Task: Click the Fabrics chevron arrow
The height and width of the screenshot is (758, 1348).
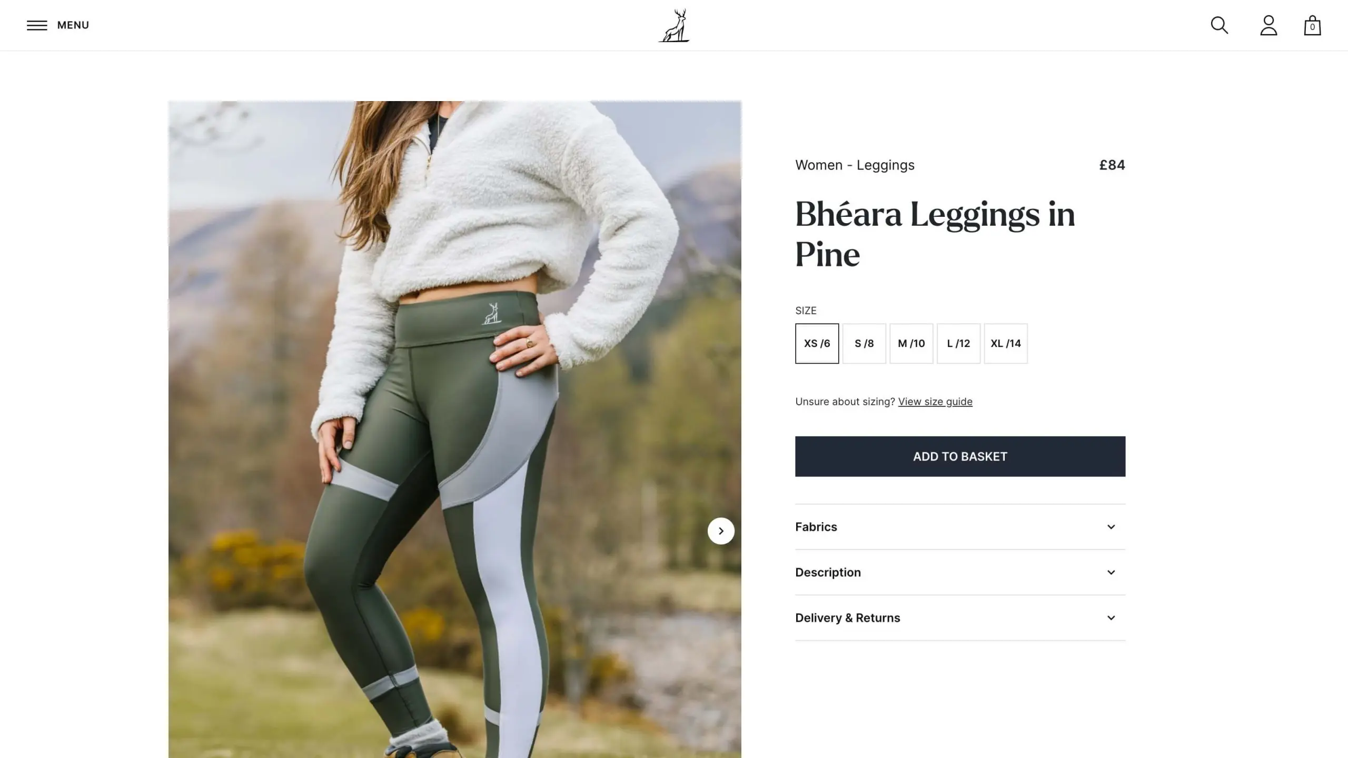Action: point(1111,527)
